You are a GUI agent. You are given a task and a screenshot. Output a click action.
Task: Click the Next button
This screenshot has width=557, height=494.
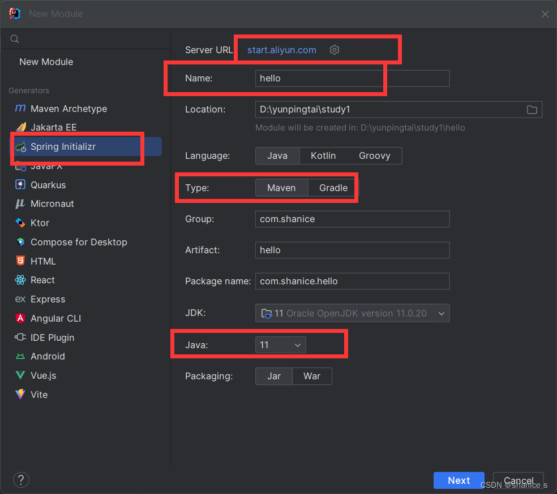(x=459, y=480)
